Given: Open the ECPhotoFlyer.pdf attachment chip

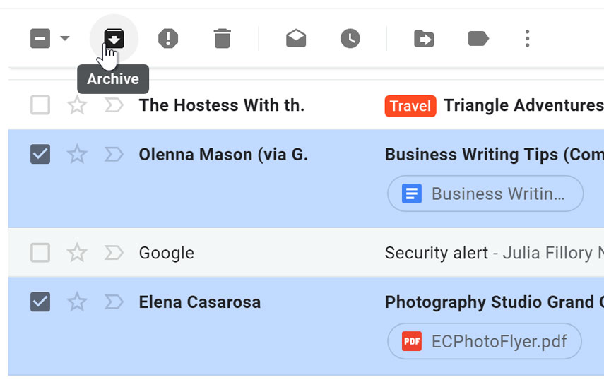Looking at the screenshot, I should 485,341.
